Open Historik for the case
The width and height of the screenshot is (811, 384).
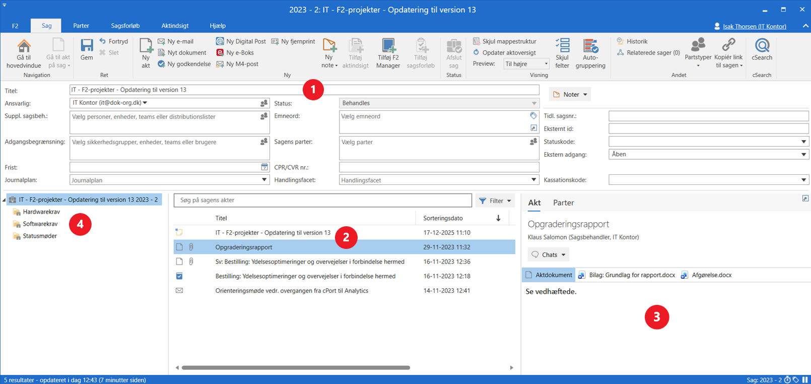632,41
